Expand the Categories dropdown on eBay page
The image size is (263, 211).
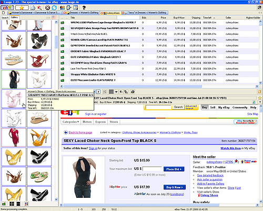[70, 122]
